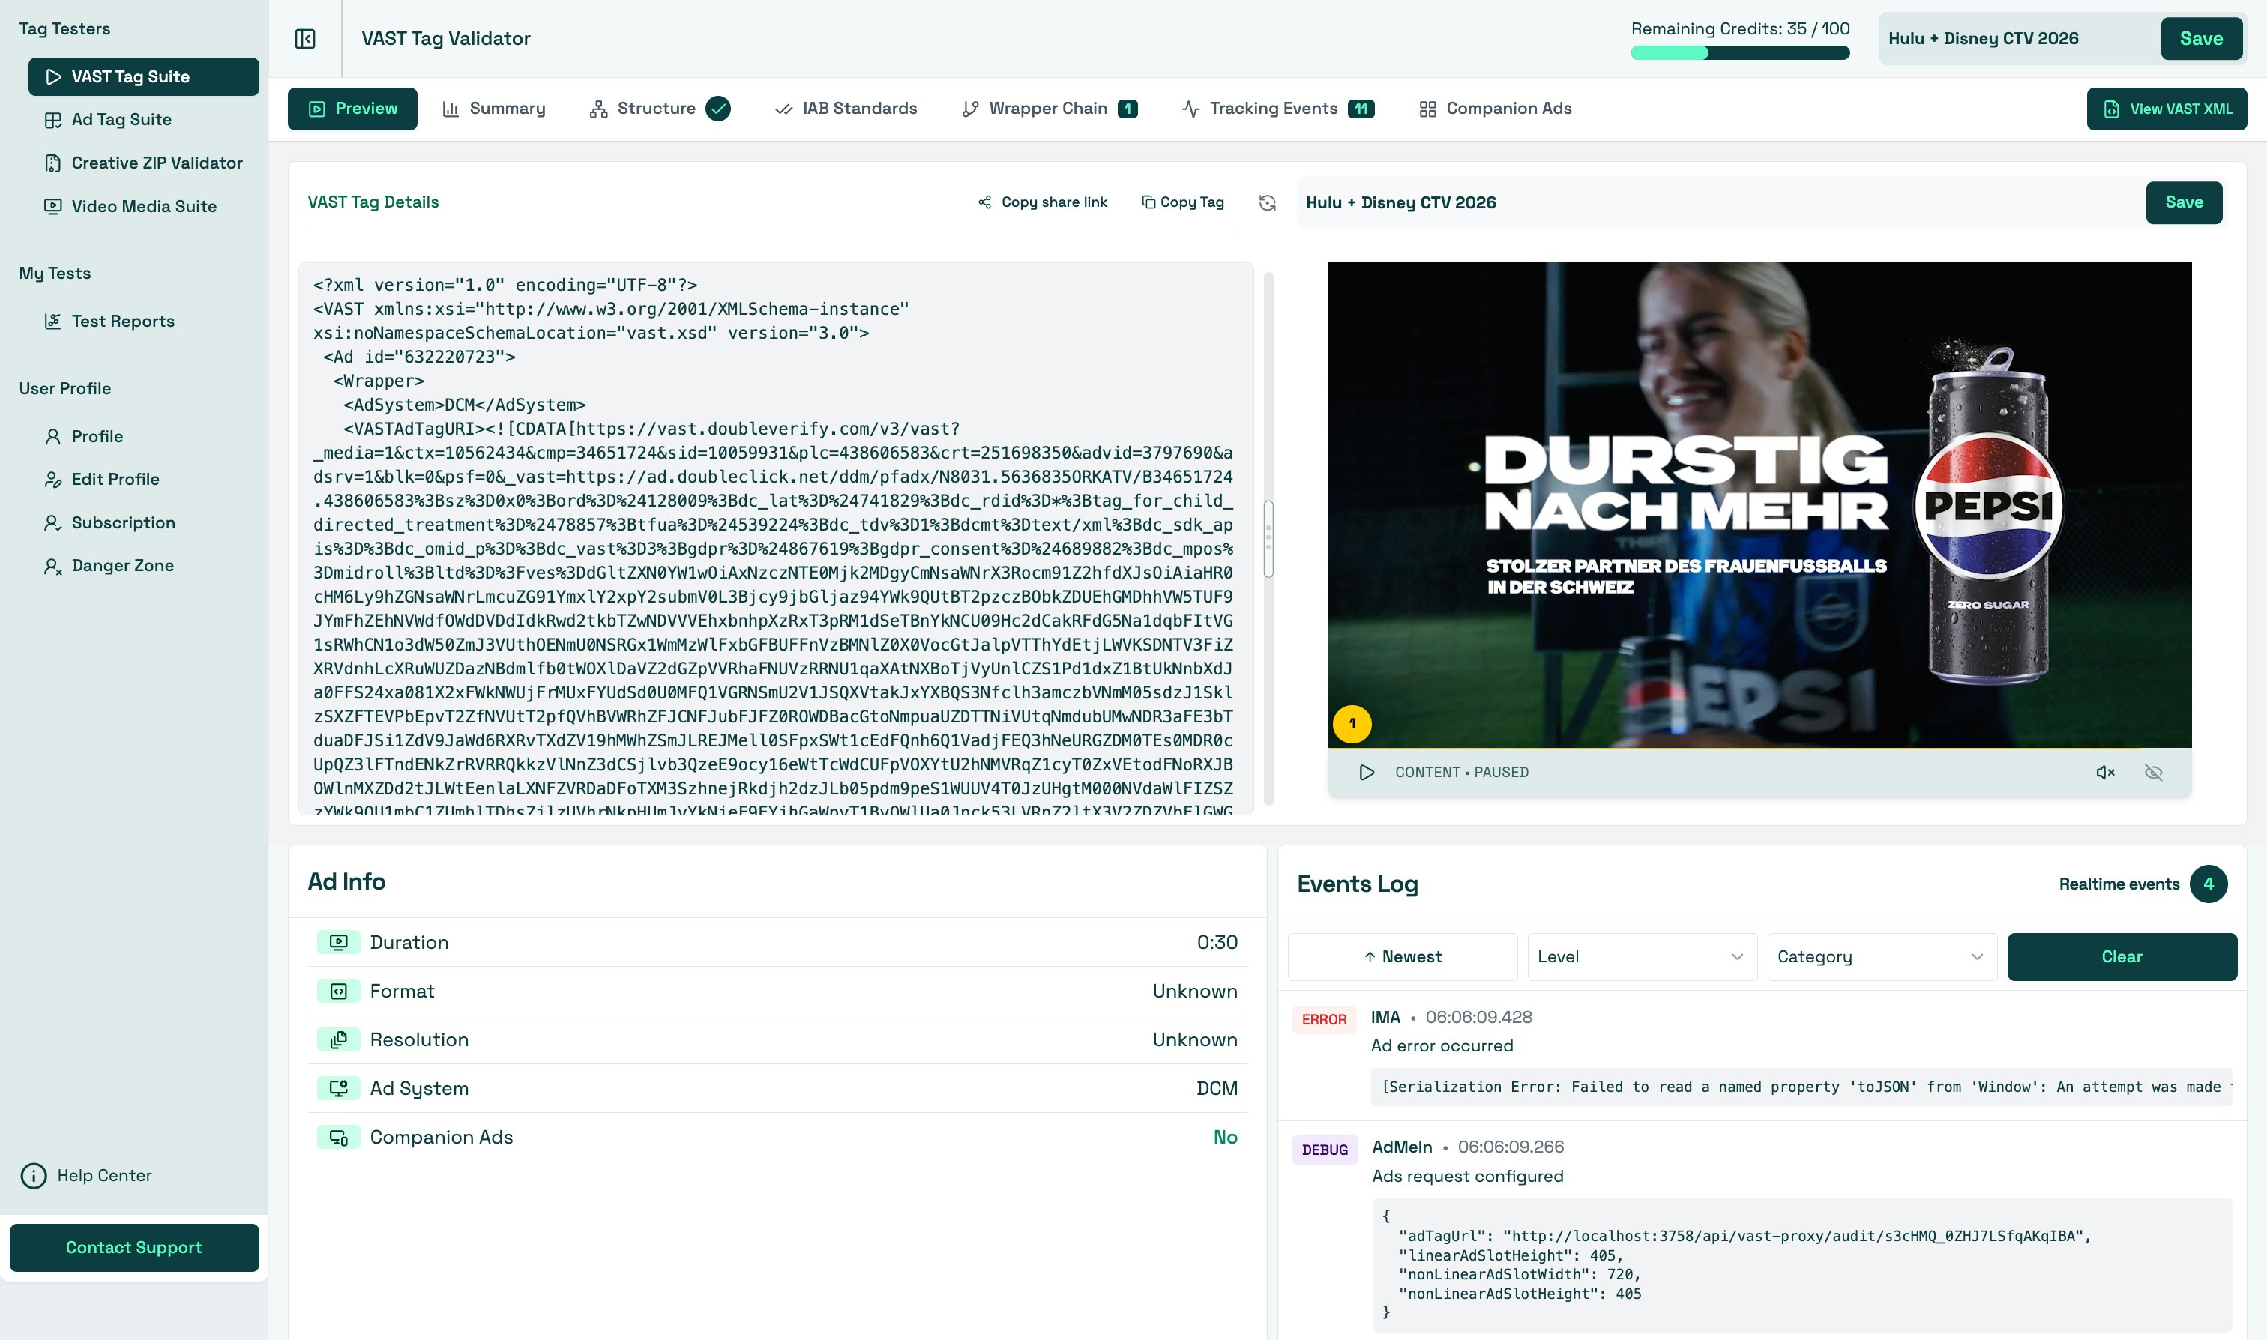Image resolution: width=2267 pixels, height=1340 pixels.
Task: Play the paused video preview
Action: pos(1367,773)
